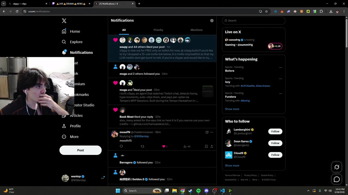Screen dimensions: 348x195
Task: Open the #UFCSeattle hashtag link
Action: (248, 86)
